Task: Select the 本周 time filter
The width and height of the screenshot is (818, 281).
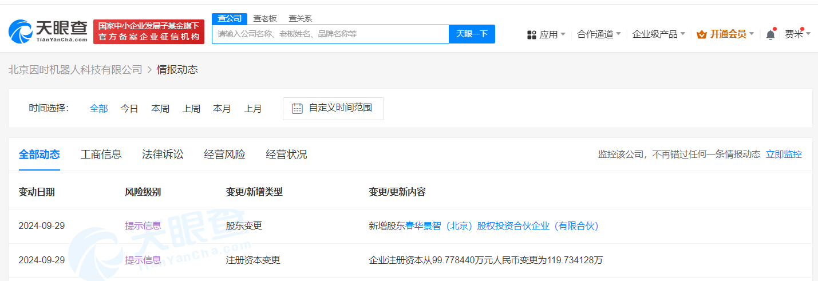Action: [160, 108]
